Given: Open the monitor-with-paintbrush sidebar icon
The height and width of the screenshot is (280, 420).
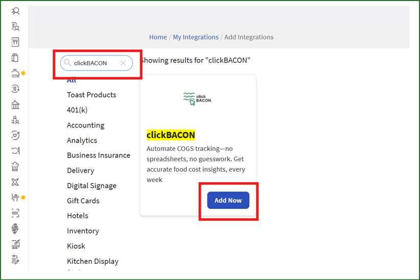Looking at the screenshot, I should [15, 244].
